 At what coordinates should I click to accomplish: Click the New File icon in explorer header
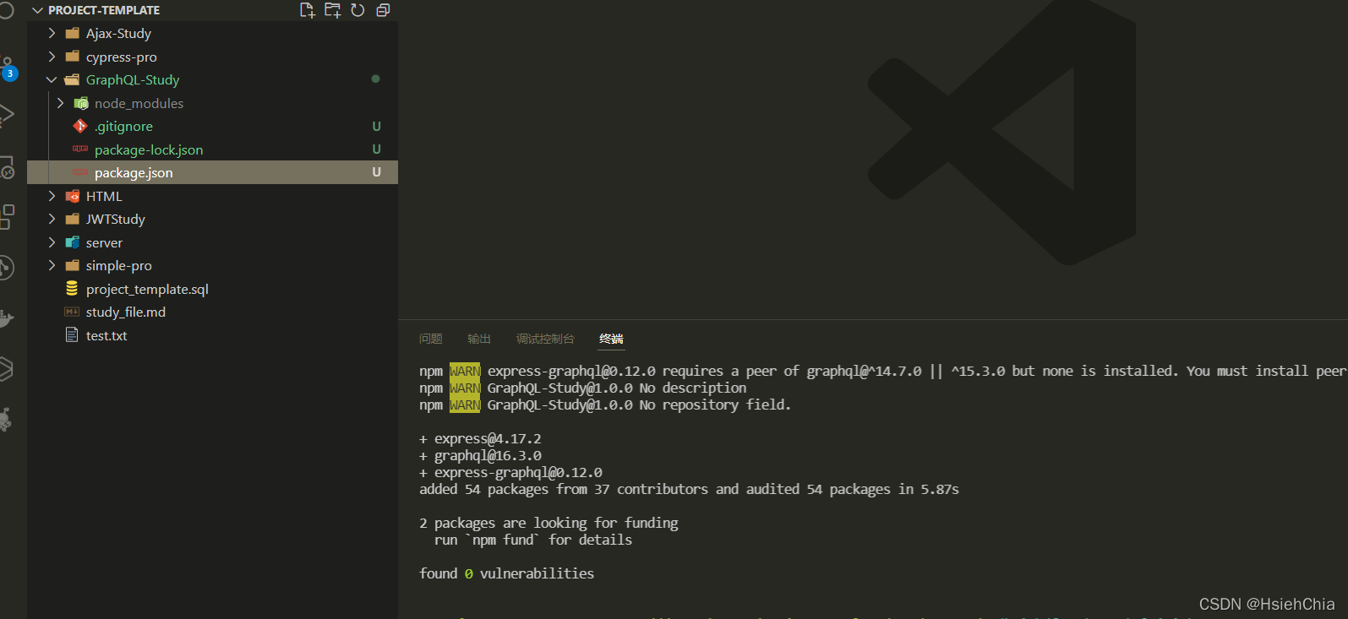(308, 10)
